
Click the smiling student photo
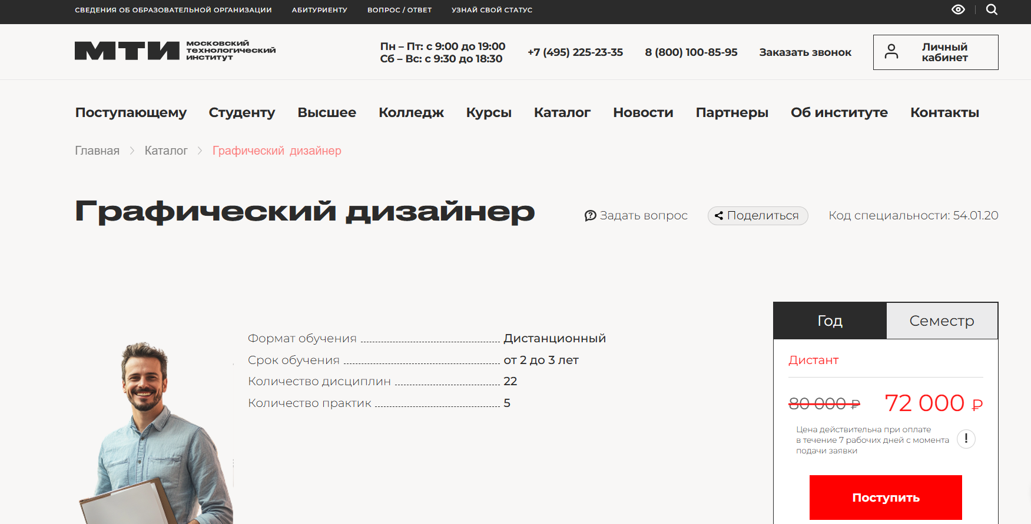click(155, 435)
